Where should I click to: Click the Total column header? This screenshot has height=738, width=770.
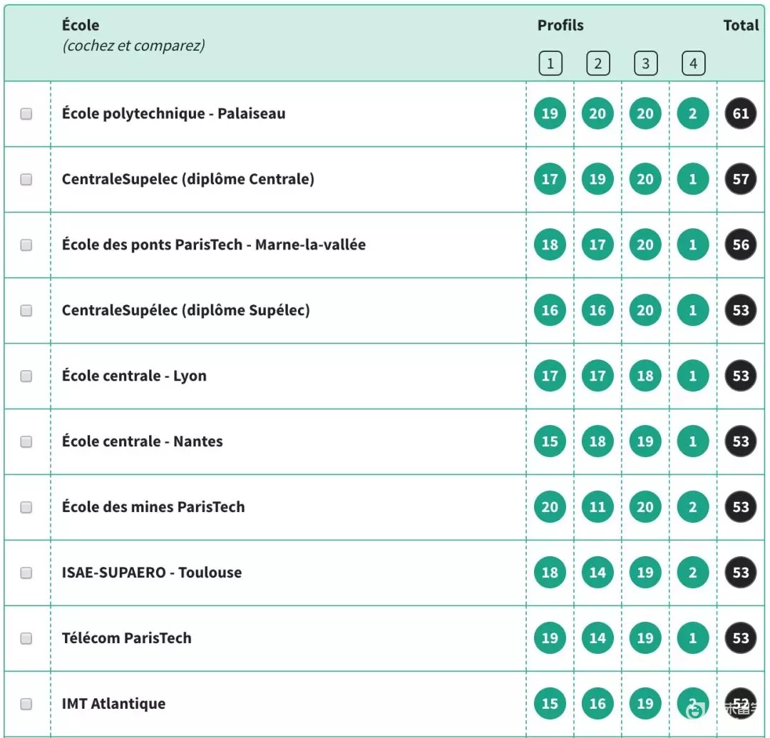(x=741, y=25)
